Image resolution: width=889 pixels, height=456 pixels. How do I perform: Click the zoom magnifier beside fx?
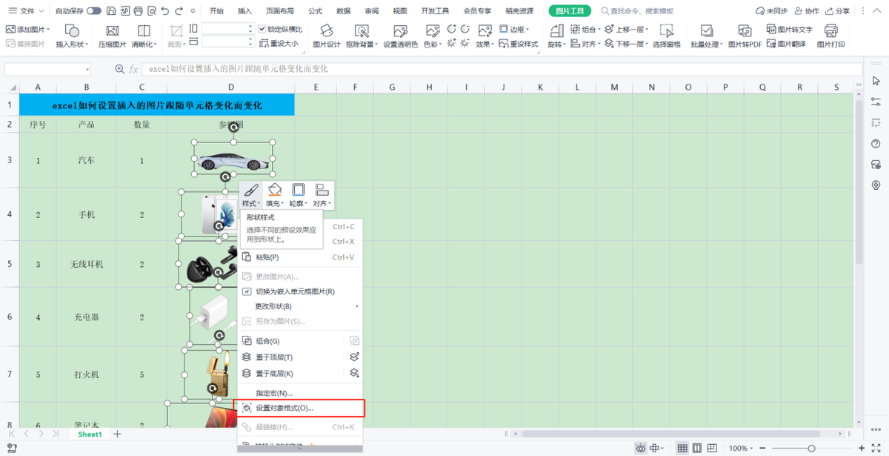click(120, 69)
